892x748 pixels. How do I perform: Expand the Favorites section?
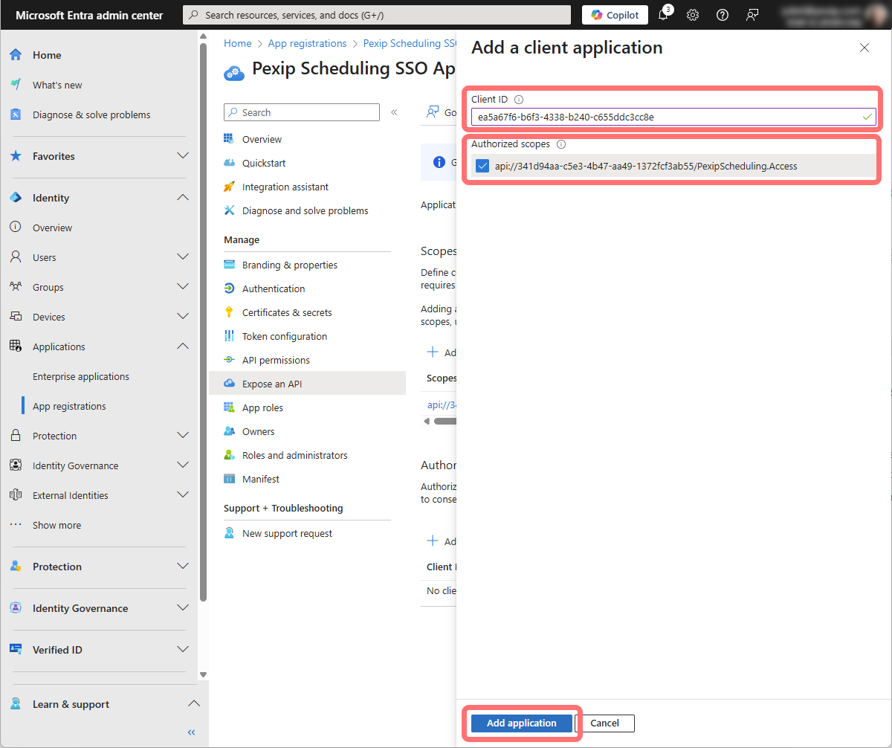pyautogui.click(x=183, y=156)
